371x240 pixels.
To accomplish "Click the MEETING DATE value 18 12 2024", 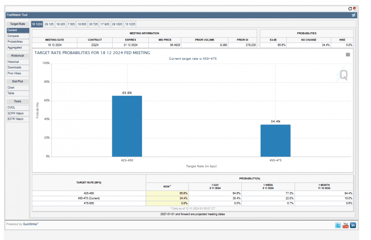I will coord(55,45).
